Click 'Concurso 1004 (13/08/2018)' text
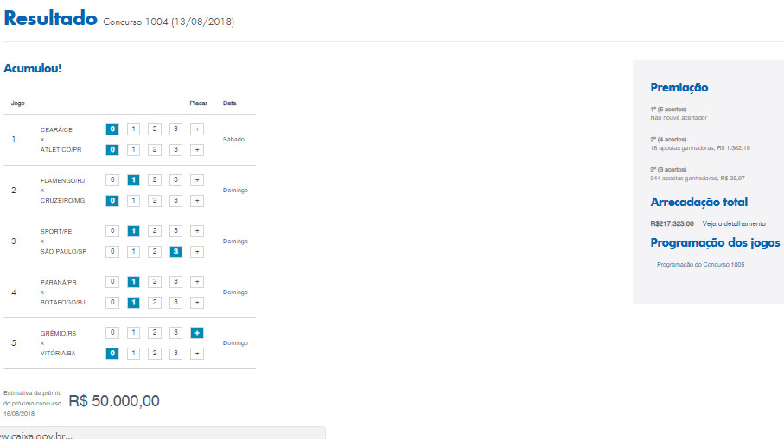Screen dimensions: 784x439 coord(169,22)
